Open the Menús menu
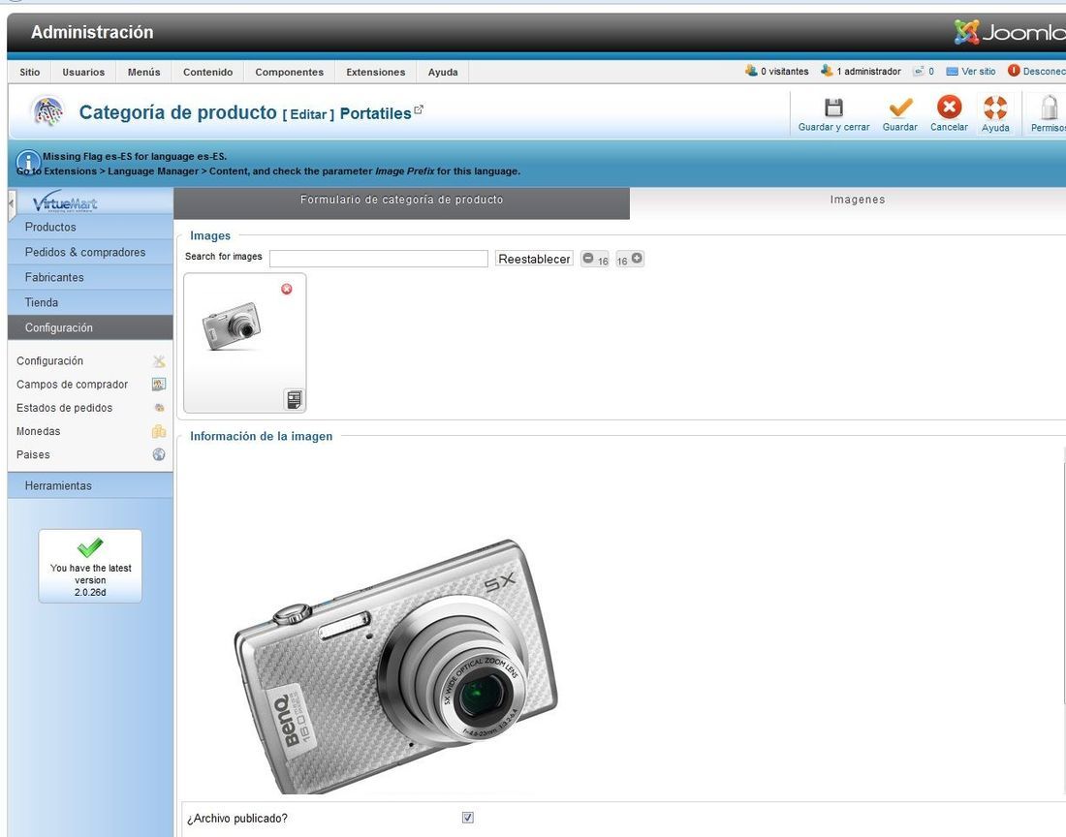 click(x=144, y=72)
